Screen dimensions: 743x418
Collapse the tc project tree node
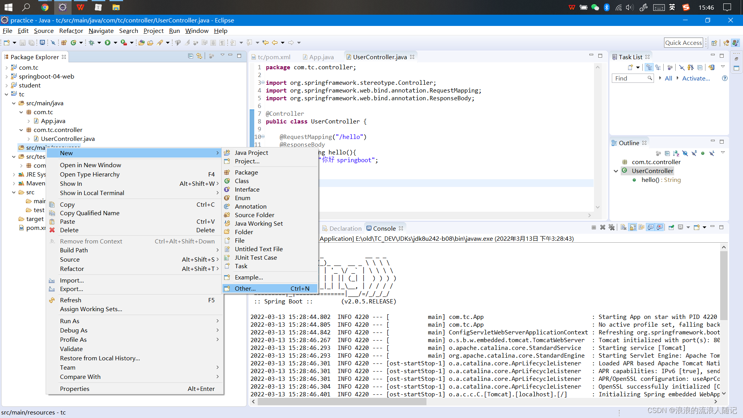pos(7,94)
